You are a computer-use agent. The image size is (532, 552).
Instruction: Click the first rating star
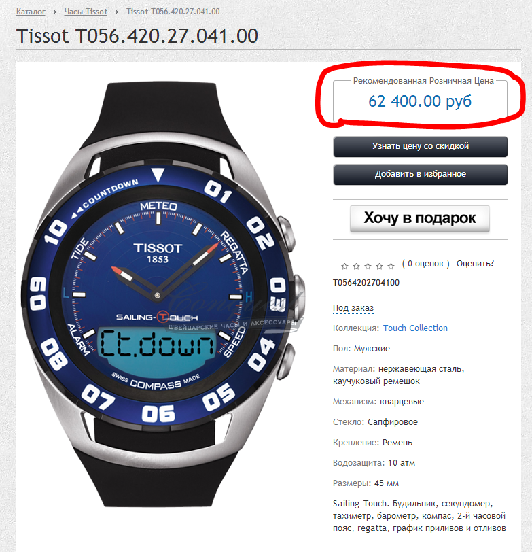pos(344,266)
